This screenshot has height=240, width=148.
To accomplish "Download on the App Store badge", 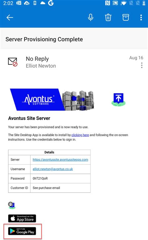I will point(22,218).
